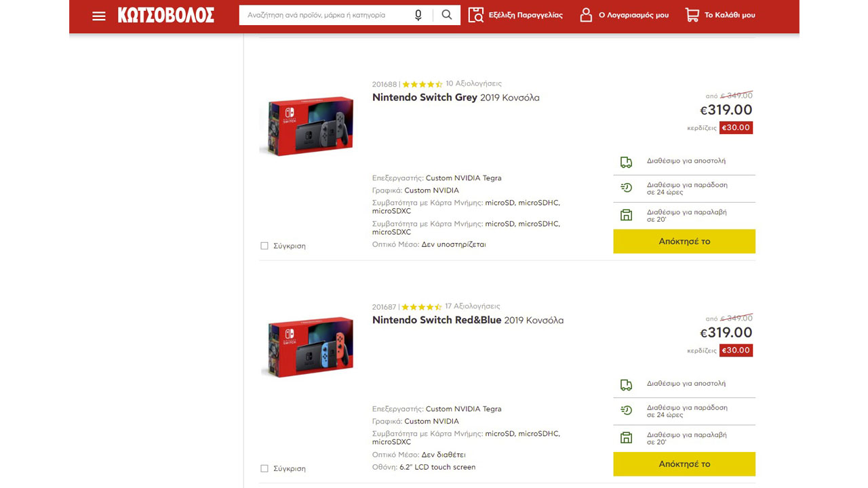Click Nintendo Switch Red&Blue product thumbnail
The width and height of the screenshot is (868, 488).
311,347
